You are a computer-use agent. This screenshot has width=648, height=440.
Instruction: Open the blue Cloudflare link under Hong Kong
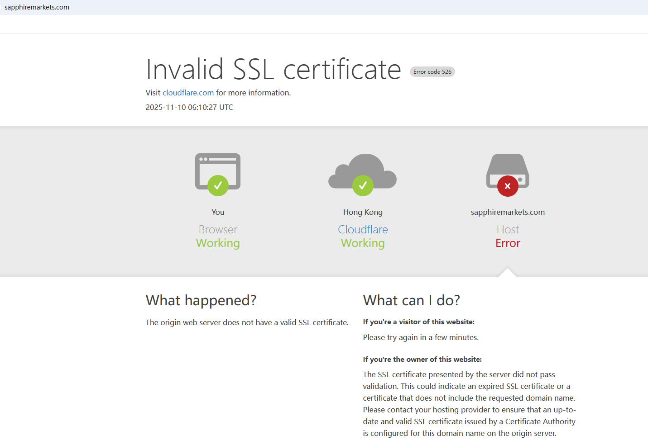[363, 229]
